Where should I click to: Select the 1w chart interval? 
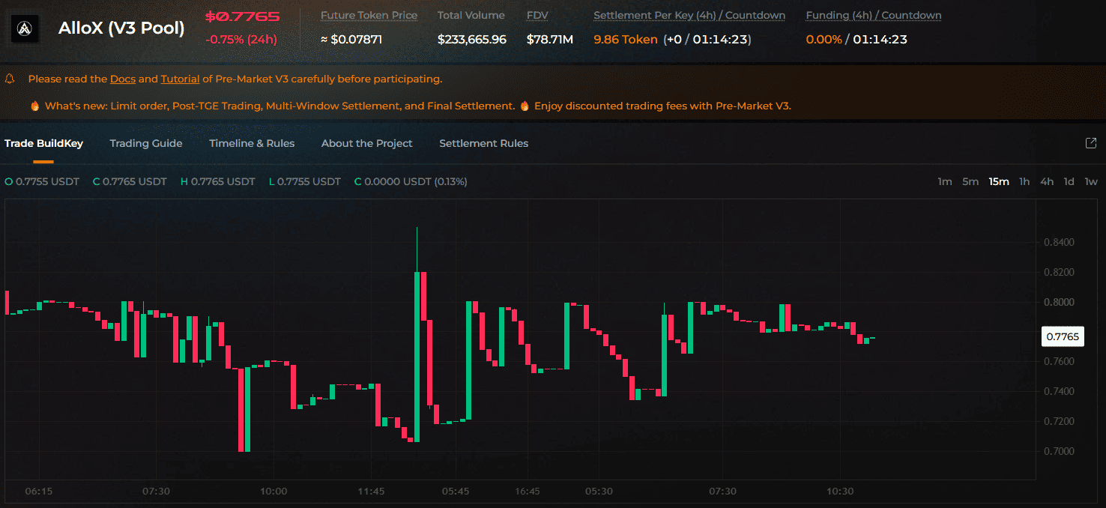click(1091, 181)
